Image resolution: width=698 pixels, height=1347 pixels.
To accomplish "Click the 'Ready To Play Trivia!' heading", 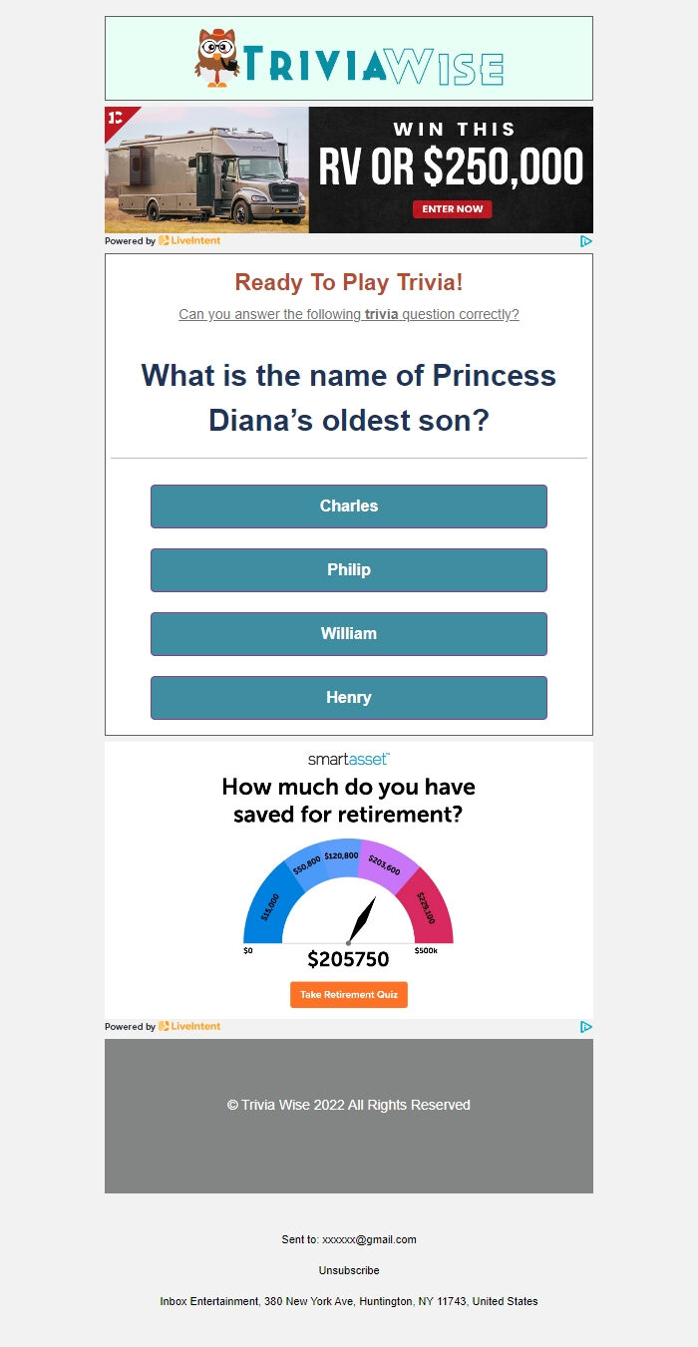I will click(348, 283).
